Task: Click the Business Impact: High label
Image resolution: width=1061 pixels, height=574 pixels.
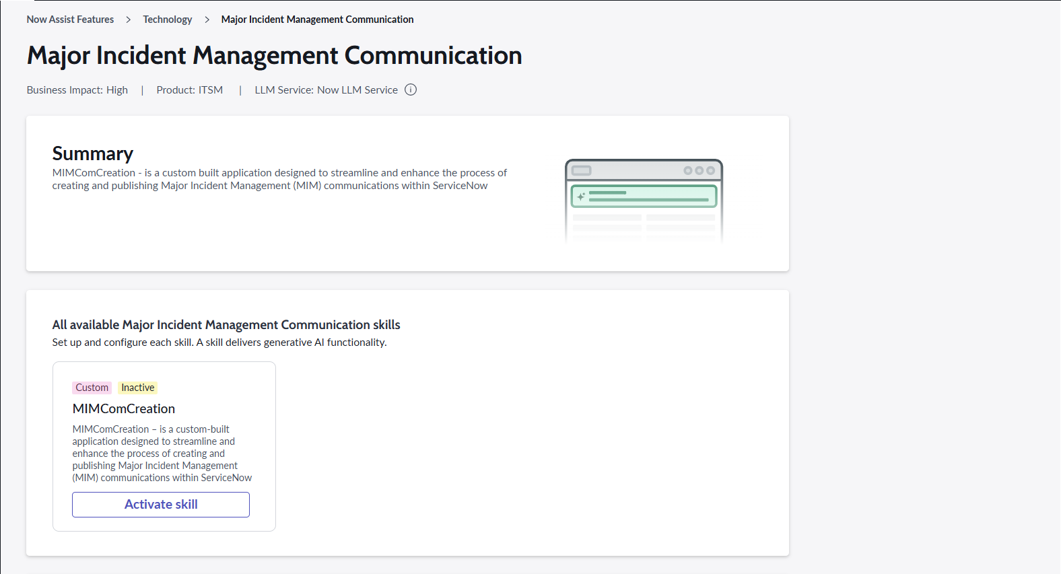Action: [77, 89]
